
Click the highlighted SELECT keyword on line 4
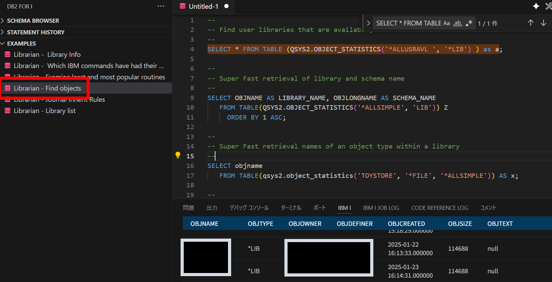[219, 49]
